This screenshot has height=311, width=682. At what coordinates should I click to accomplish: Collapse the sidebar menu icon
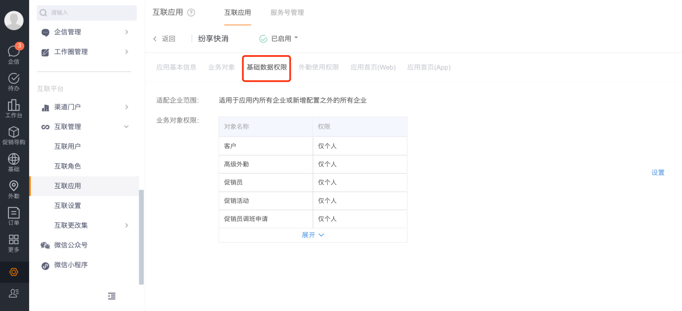click(111, 296)
